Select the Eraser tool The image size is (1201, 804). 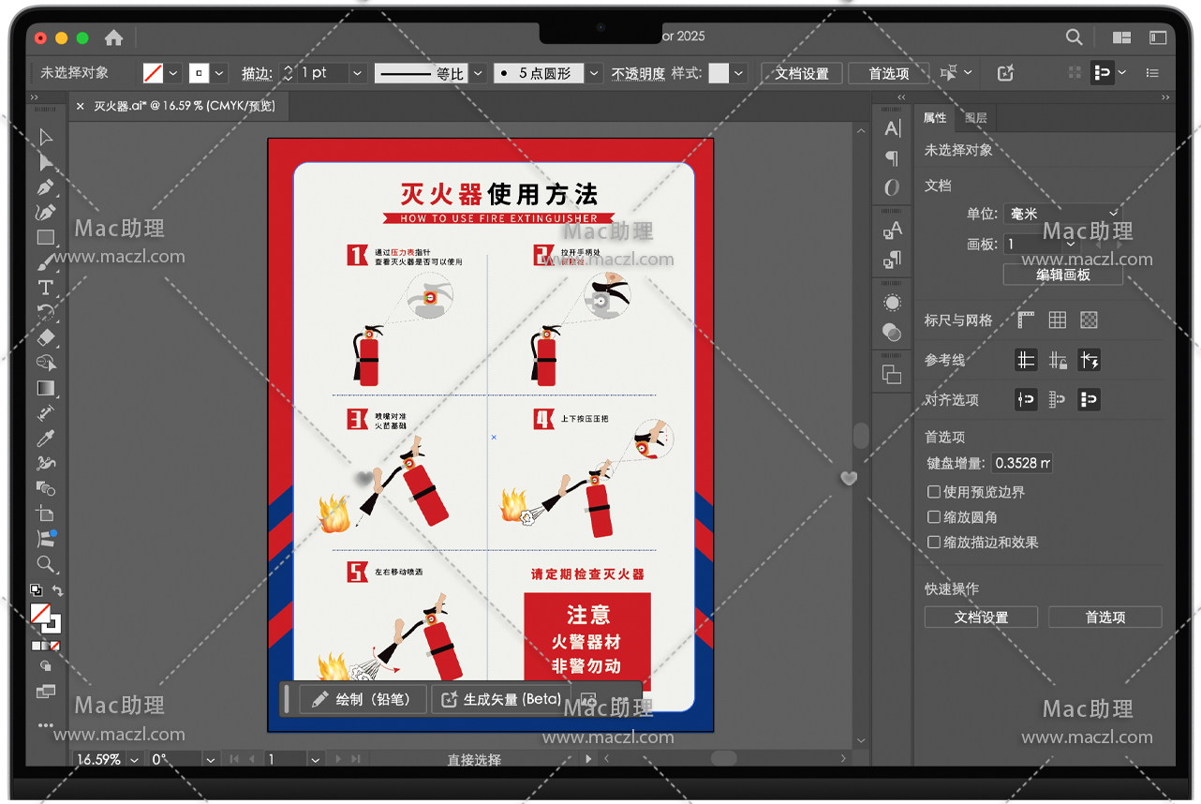point(45,337)
